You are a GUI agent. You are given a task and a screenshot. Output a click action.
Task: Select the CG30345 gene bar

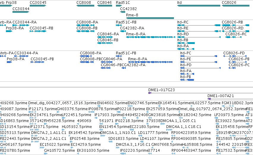coord(38,6)
